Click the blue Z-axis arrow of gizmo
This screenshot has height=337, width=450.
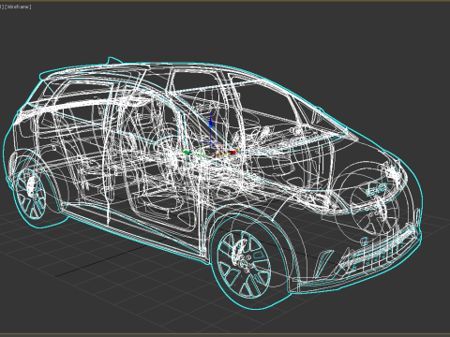[x=210, y=122]
